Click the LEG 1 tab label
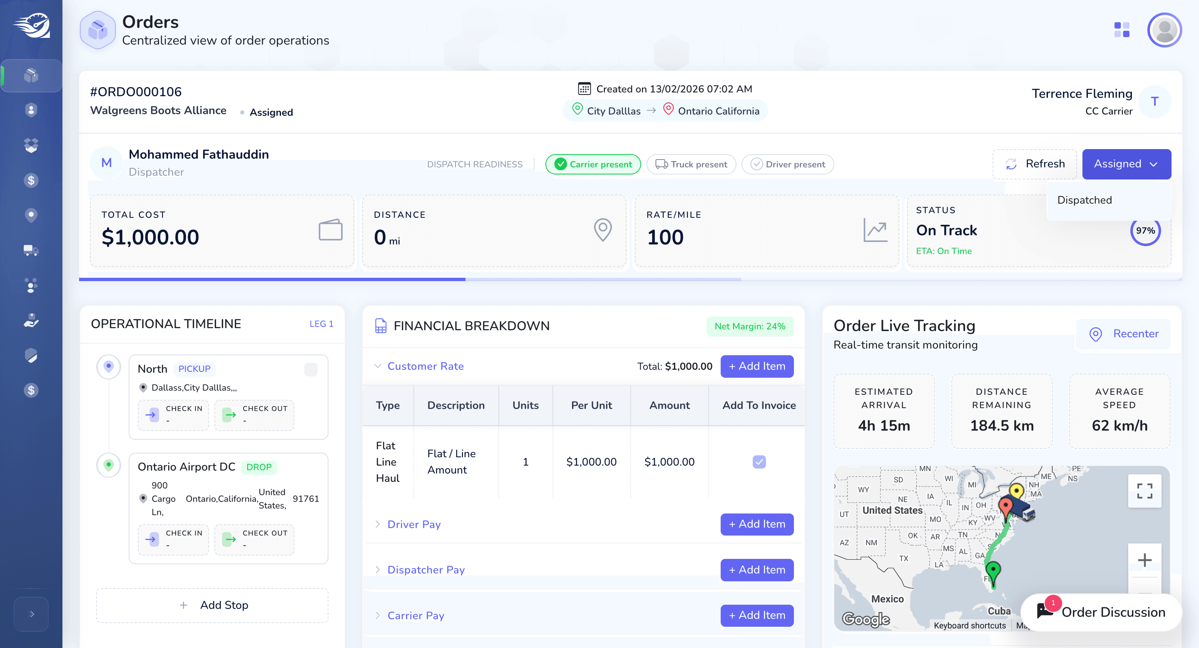The width and height of the screenshot is (1199, 648). (321, 324)
